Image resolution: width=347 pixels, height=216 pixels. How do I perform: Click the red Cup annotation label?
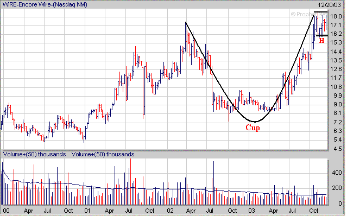(253, 128)
